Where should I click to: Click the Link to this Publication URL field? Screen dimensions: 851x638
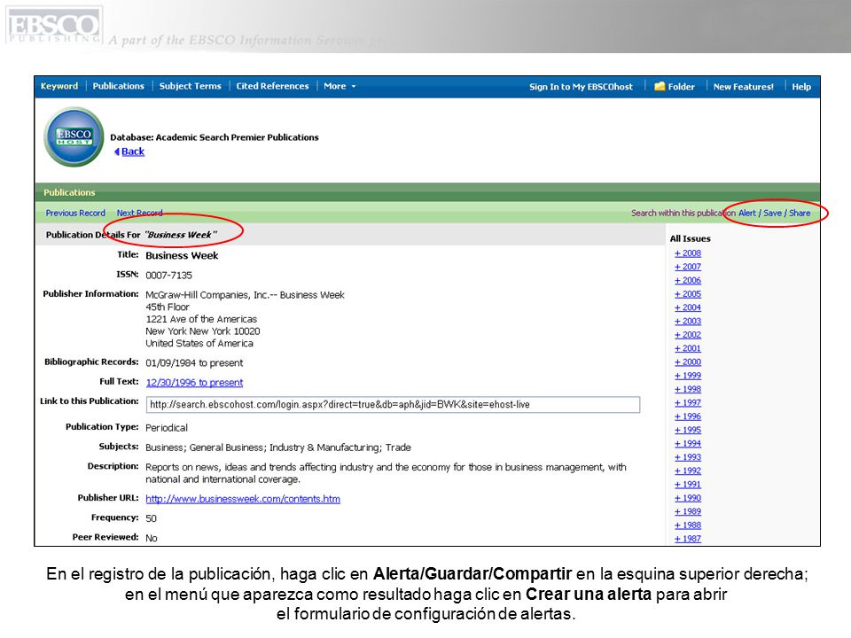[393, 404]
